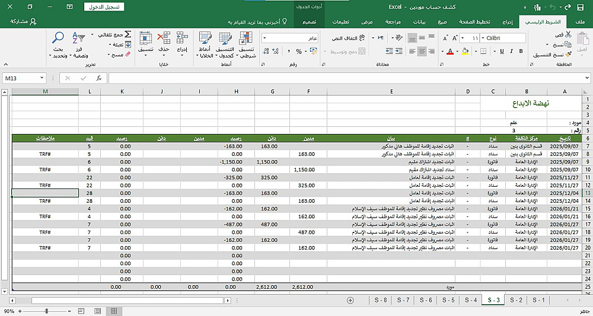
Task: Click the Increase Decimal icon
Action: (275, 51)
